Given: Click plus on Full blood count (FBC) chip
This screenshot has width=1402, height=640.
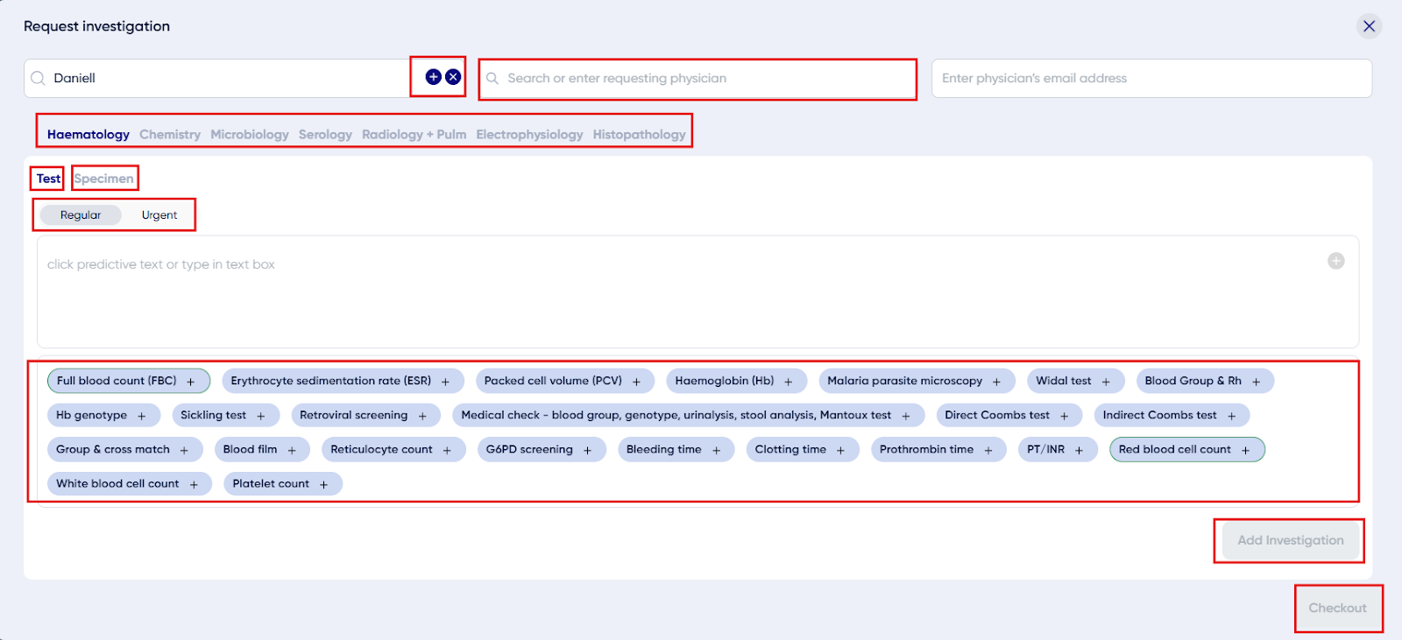Looking at the screenshot, I should click(x=191, y=382).
